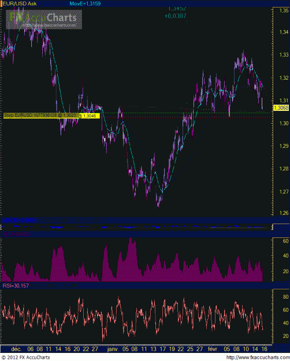Click the 19 date label in January
The height and width of the screenshot is (361, 290).
172,349
